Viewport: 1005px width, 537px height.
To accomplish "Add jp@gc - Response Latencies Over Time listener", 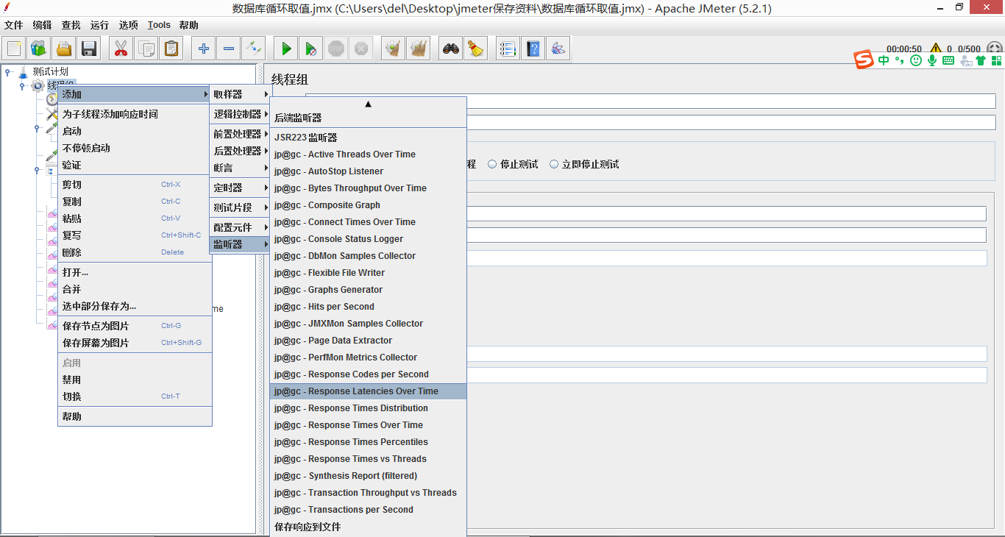I will tap(368, 391).
